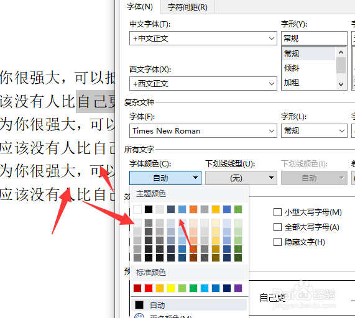Pick the standard blue color swatch
The height and width of the screenshot is (318, 355).
click(x=216, y=288)
